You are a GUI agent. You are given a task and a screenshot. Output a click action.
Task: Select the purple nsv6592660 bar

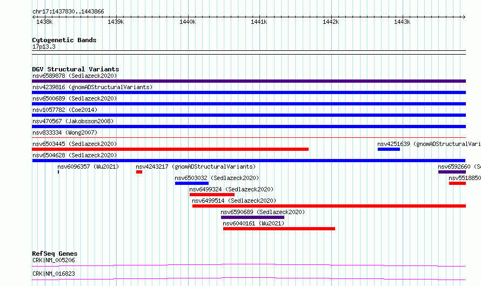click(x=452, y=172)
